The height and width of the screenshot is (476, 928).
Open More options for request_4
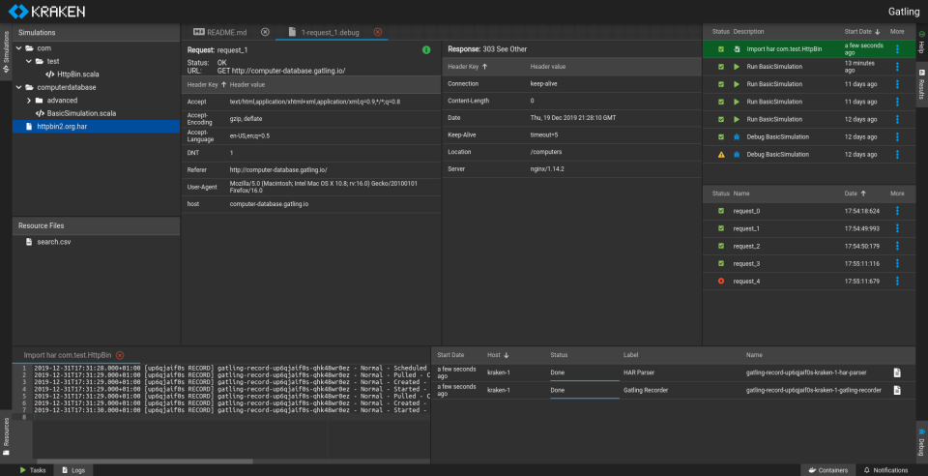click(x=896, y=281)
